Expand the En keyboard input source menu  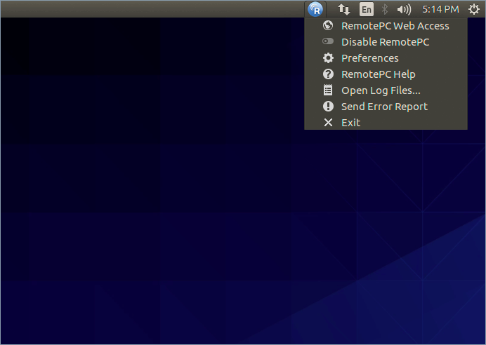pyautogui.click(x=367, y=9)
